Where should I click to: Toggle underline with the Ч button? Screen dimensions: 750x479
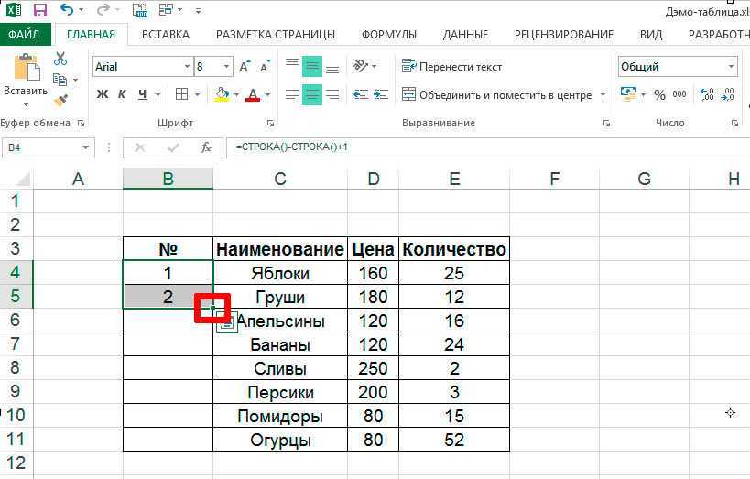(x=143, y=94)
